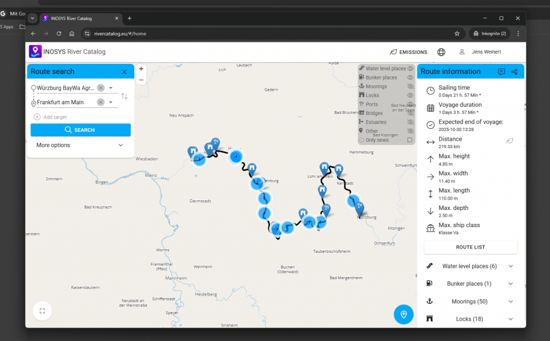
Task: Toggle fullscreen map view
Action: (x=42, y=310)
